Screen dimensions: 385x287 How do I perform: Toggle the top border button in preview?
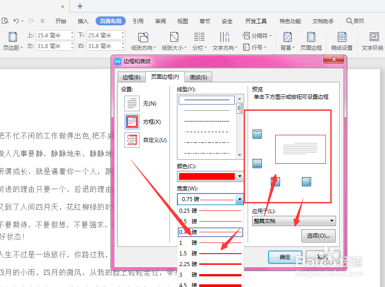click(x=257, y=134)
